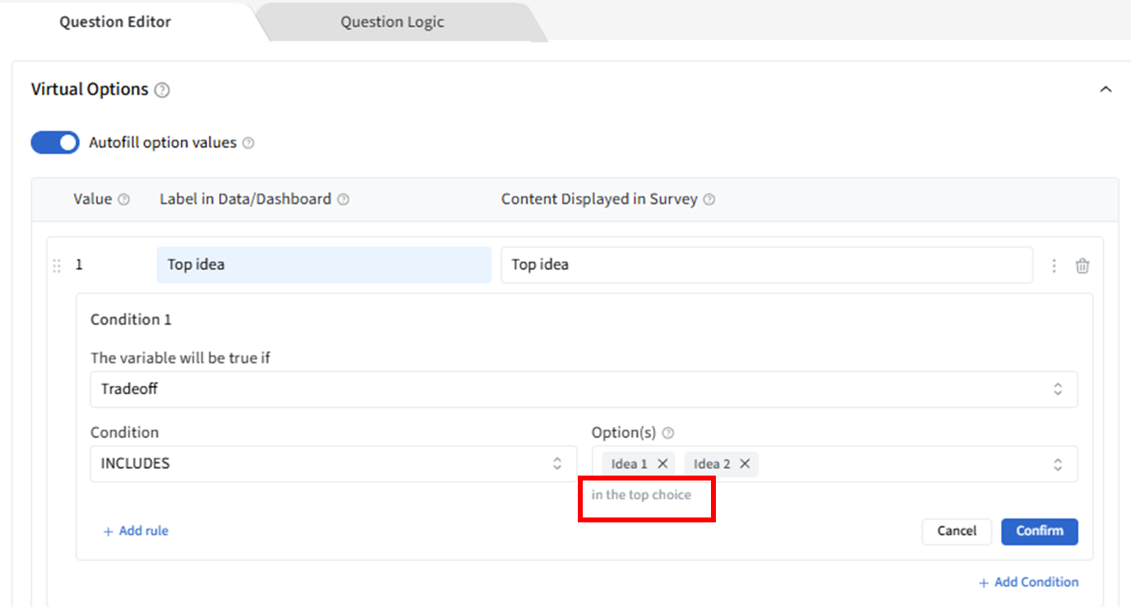Remove the Idea 1 tag
Image resolution: width=1131 pixels, height=607 pixels.
pyautogui.click(x=662, y=464)
